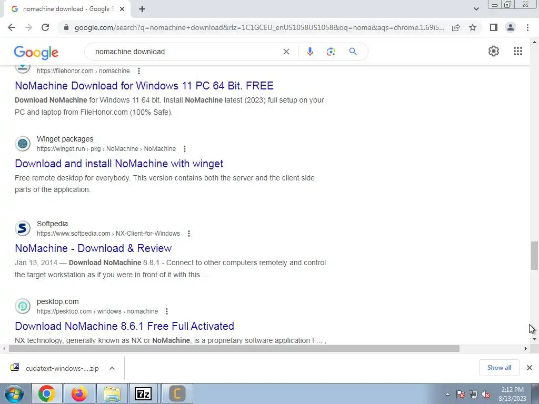Open the Windows Start menu
The height and width of the screenshot is (404, 539).
(13, 393)
